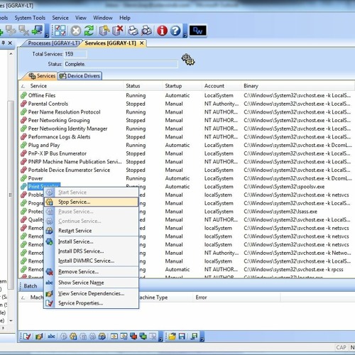Screen dimensions: 355x355
Task: Click the DameWare DW logo button
Action: pos(197,31)
